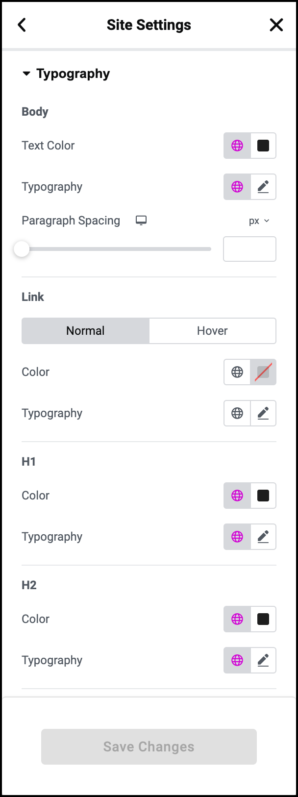Open H2 Typography pencil edit icon
The width and height of the screenshot is (298, 797).
[x=263, y=660]
